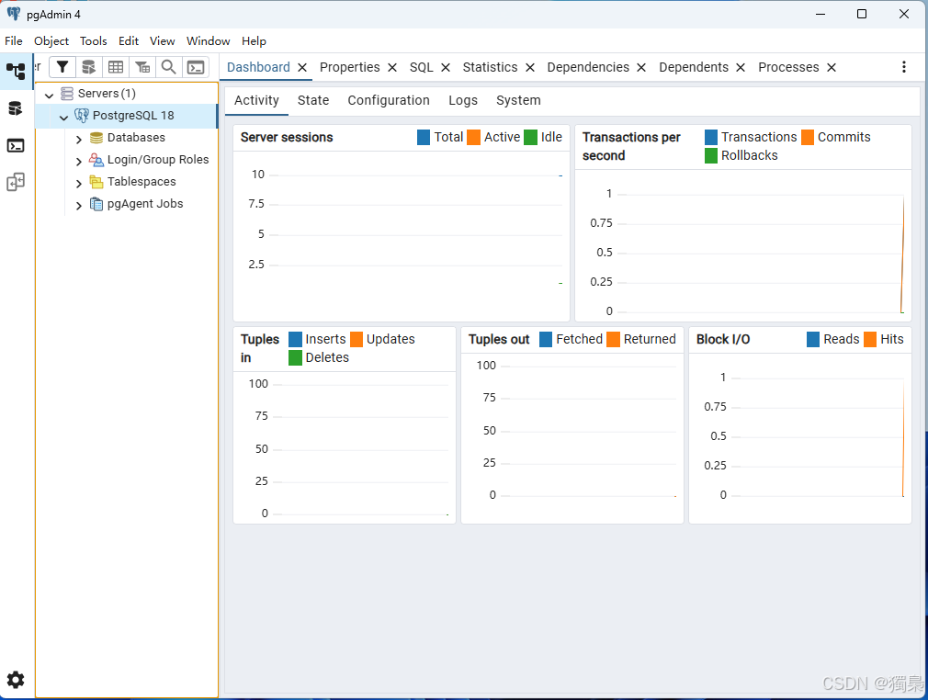This screenshot has height=700, width=928.
Task: Click the Server sessions chart title
Action: coord(287,137)
